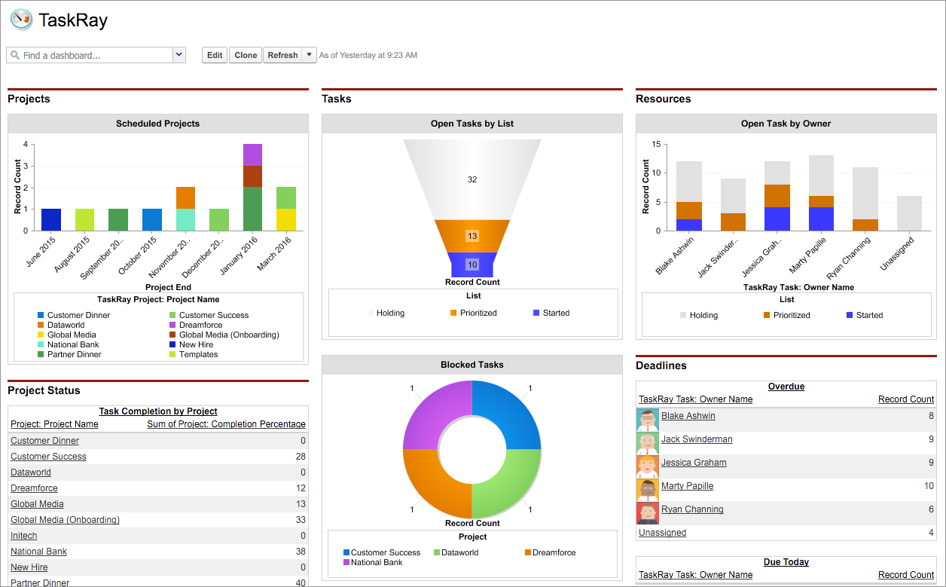The image size is (946, 587).
Task: Click the Edit button
Action: [x=214, y=55]
